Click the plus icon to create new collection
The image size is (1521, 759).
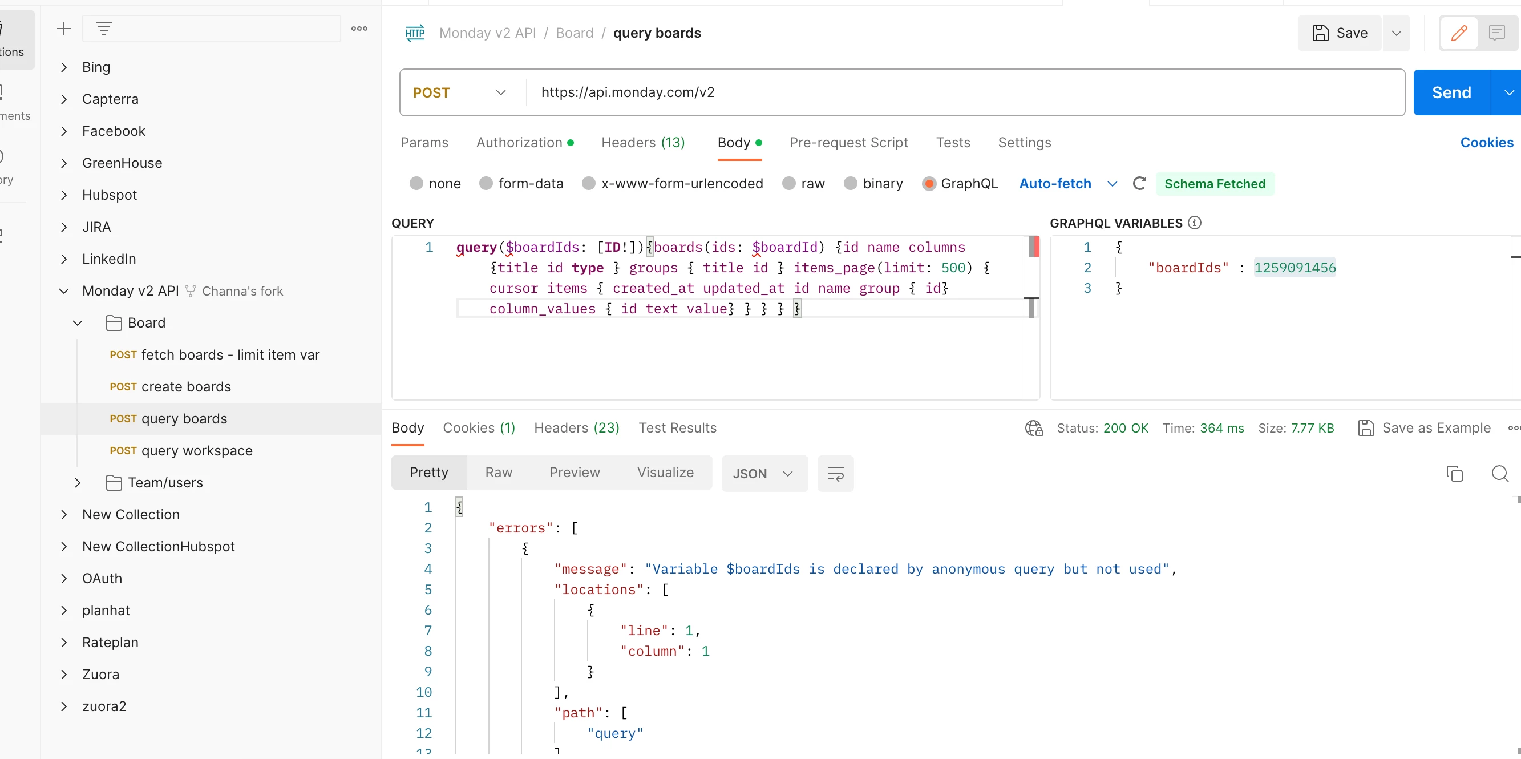pyautogui.click(x=64, y=29)
